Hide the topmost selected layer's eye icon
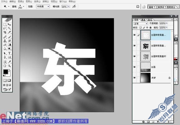Viewport: 180px width, 125px height. pos(134,35)
